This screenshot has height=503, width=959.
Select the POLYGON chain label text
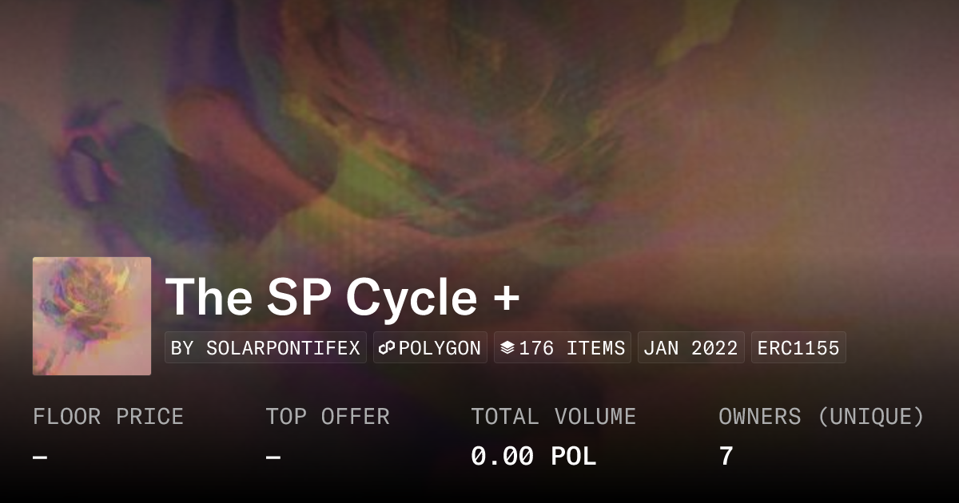[440, 348]
